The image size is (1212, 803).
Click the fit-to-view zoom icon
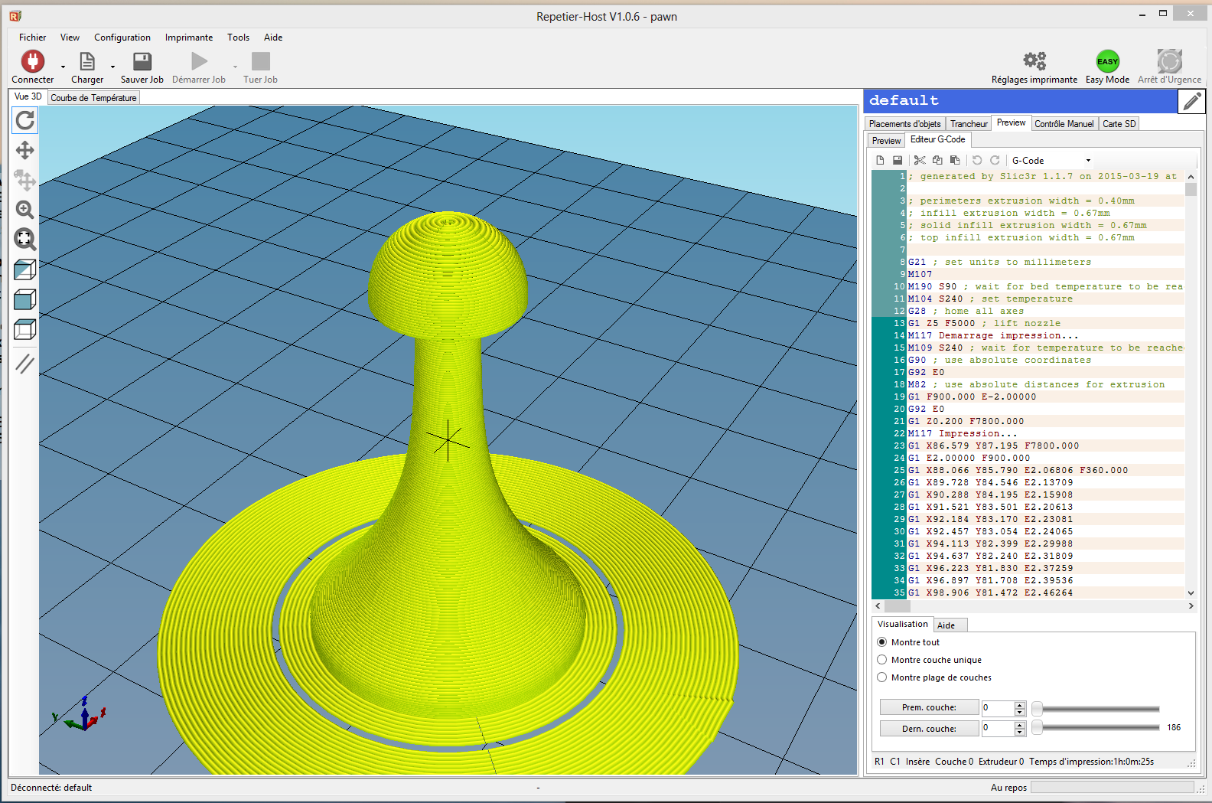(x=25, y=240)
